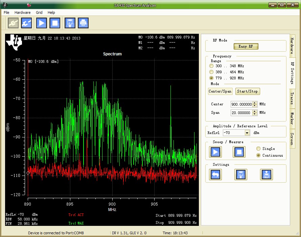Click the toolbar save icon
Viewport: 301px width, 237px height.
pos(70,23)
